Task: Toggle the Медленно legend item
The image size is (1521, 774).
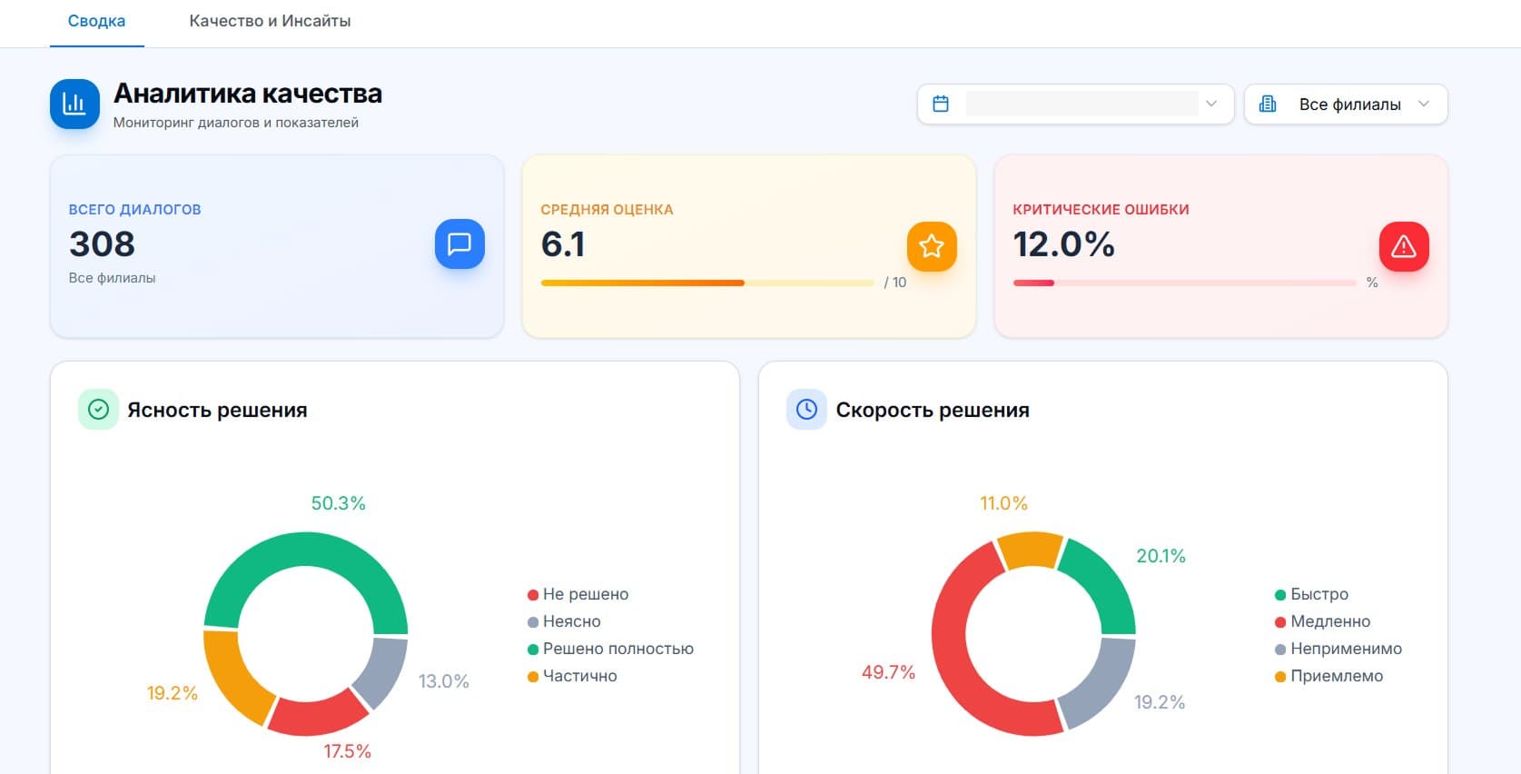Action: pos(1322,621)
